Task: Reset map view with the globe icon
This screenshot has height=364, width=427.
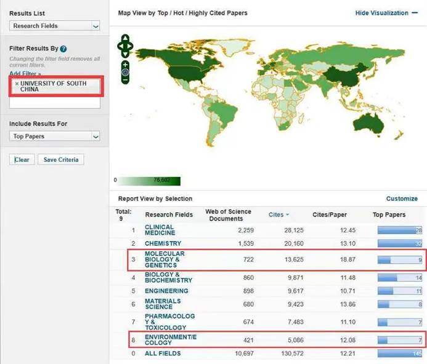Action: click(x=125, y=72)
